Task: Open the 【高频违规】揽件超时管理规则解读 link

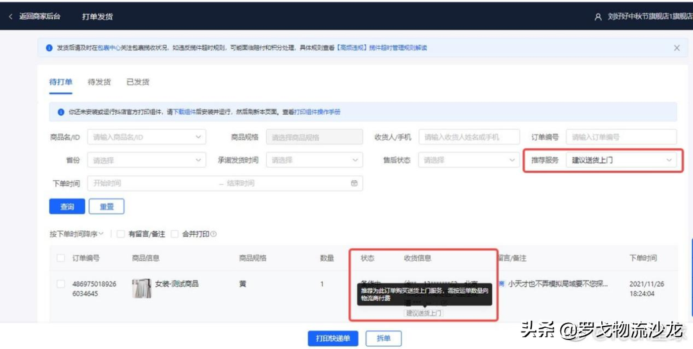Action: point(381,47)
